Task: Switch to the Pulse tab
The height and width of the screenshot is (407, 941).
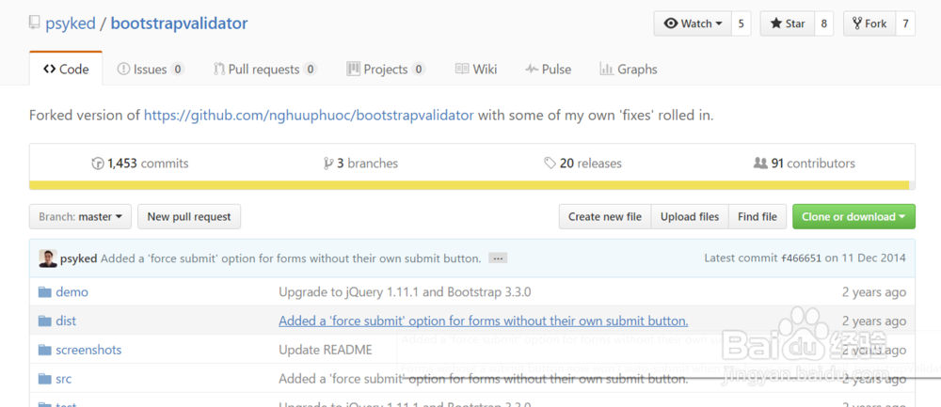Action: click(548, 69)
